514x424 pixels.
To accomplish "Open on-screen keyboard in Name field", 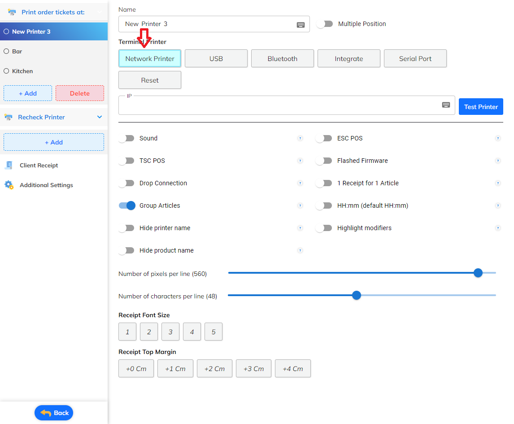I will pos(301,25).
